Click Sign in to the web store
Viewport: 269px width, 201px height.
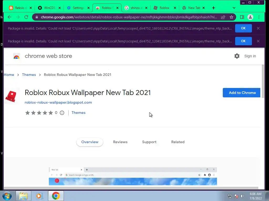tap(250, 56)
